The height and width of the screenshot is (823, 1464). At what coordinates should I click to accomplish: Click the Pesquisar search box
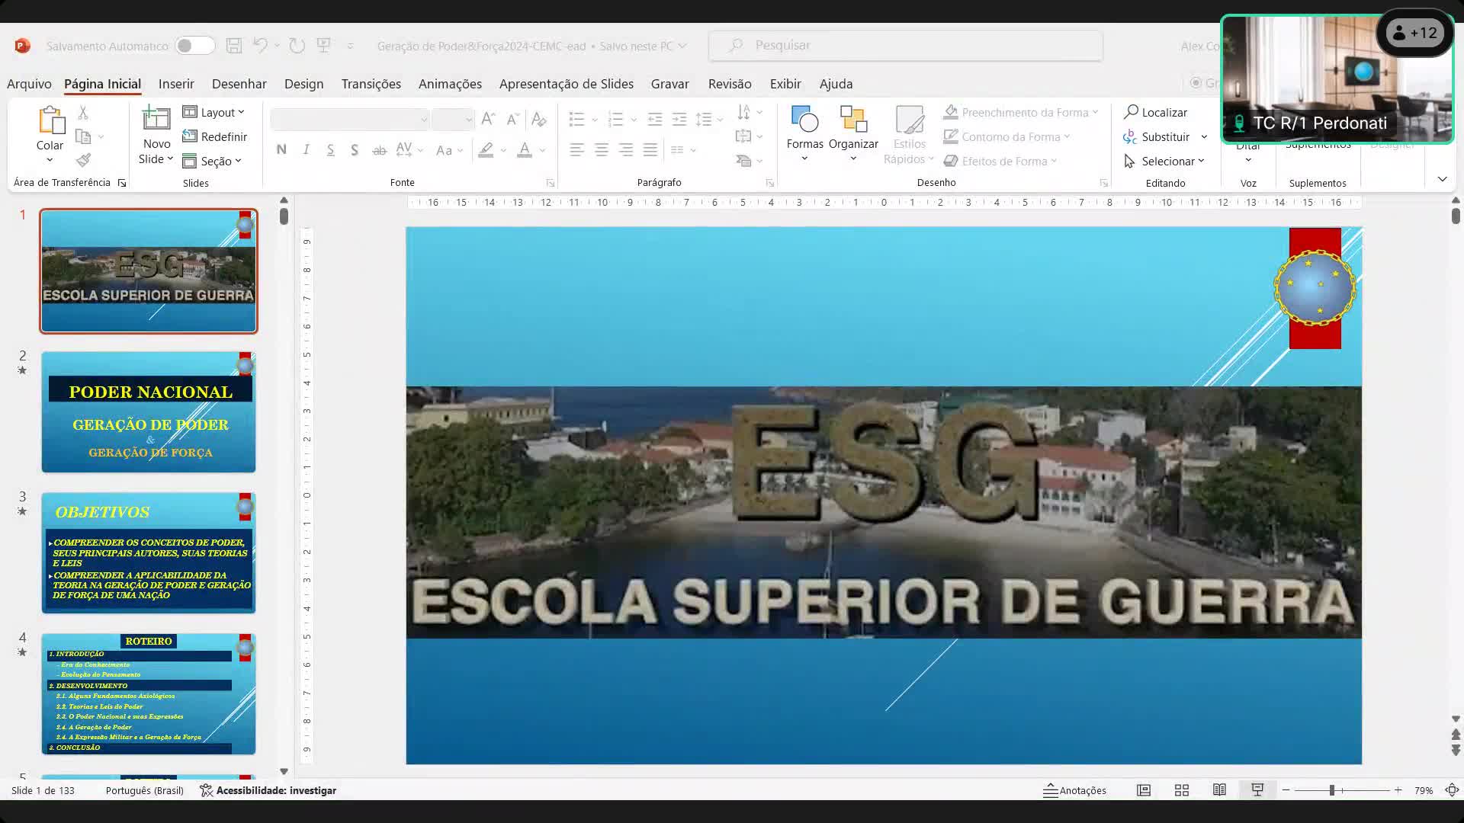click(905, 46)
